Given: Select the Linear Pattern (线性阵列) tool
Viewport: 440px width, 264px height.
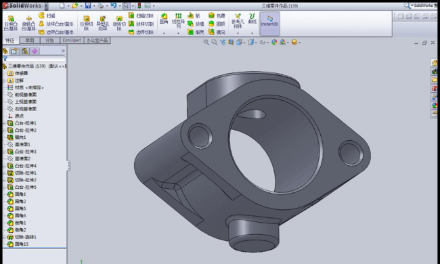Looking at the screenshot, I should pyautogui.click(x=178, y=20).
